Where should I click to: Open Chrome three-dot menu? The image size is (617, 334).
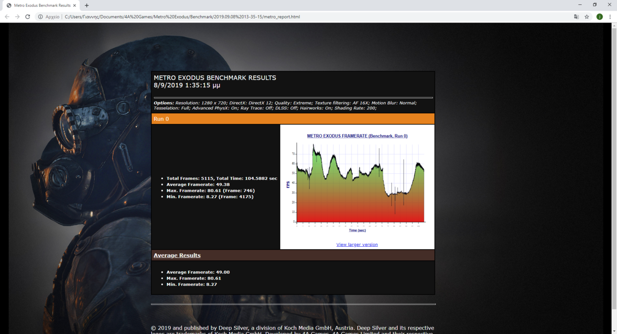[610, 16]
